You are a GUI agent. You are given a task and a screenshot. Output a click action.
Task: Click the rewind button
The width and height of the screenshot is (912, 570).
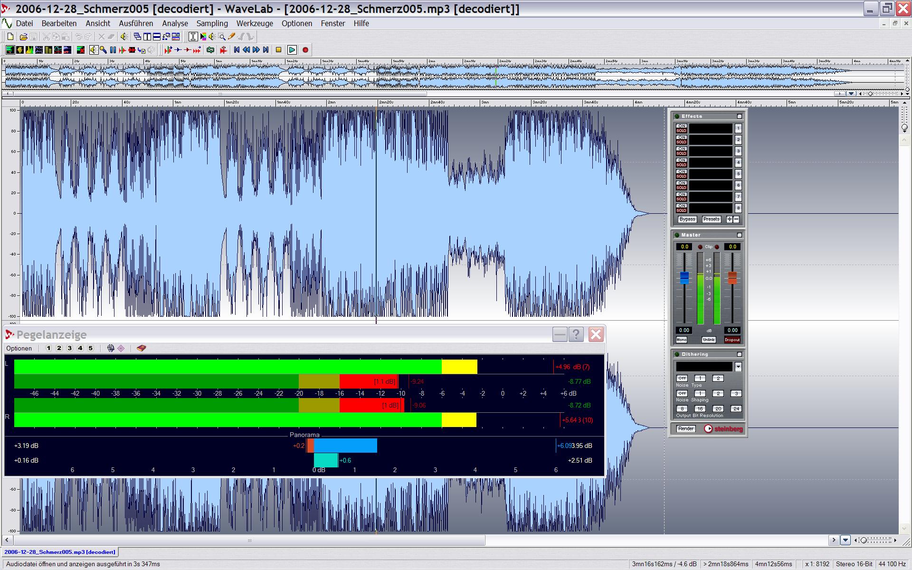(246, 50)
